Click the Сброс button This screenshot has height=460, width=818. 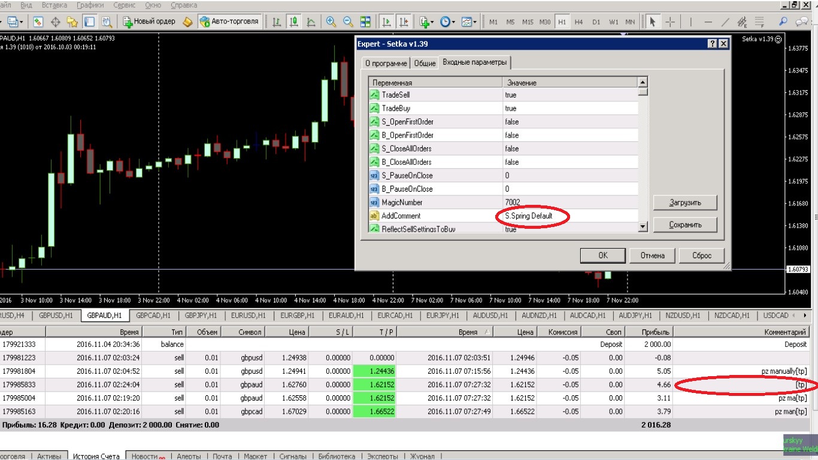tap(702, 255)
